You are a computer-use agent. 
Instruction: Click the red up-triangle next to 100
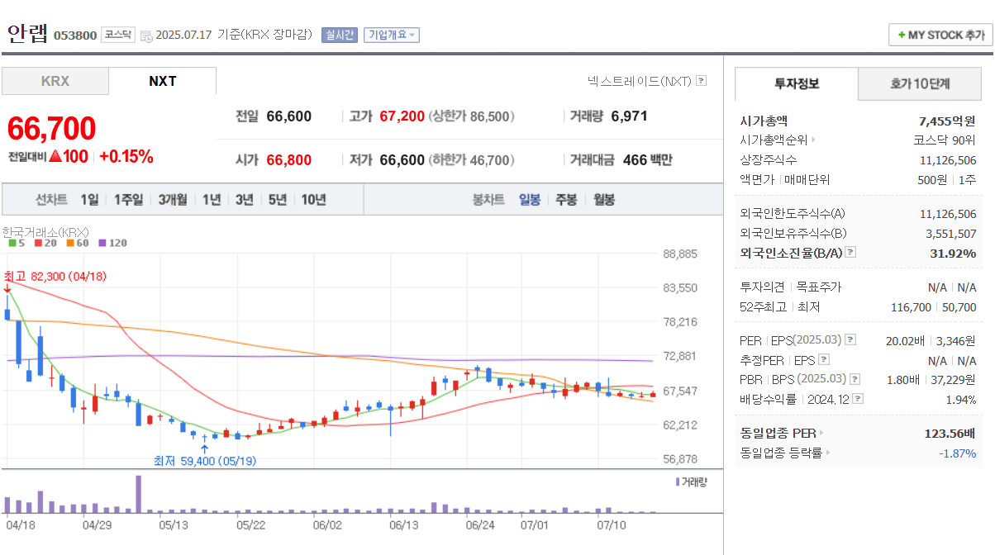pyautogui.click(x=56, y=157)
